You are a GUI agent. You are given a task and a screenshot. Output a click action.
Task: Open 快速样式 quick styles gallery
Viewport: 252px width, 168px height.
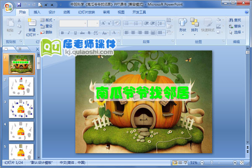tap(208, 26)
